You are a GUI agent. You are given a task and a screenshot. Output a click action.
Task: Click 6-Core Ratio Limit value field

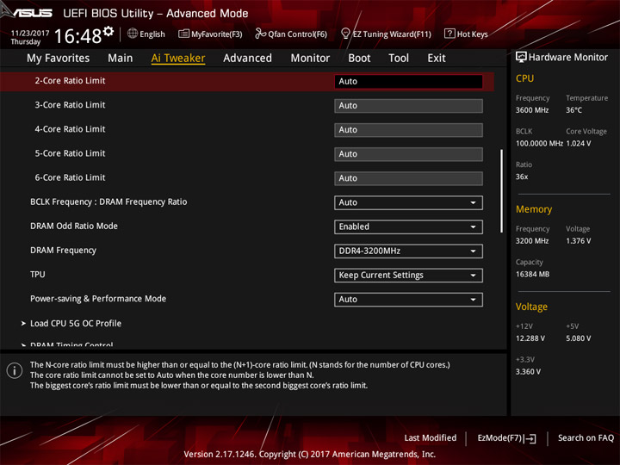click(x=408, y=178)
